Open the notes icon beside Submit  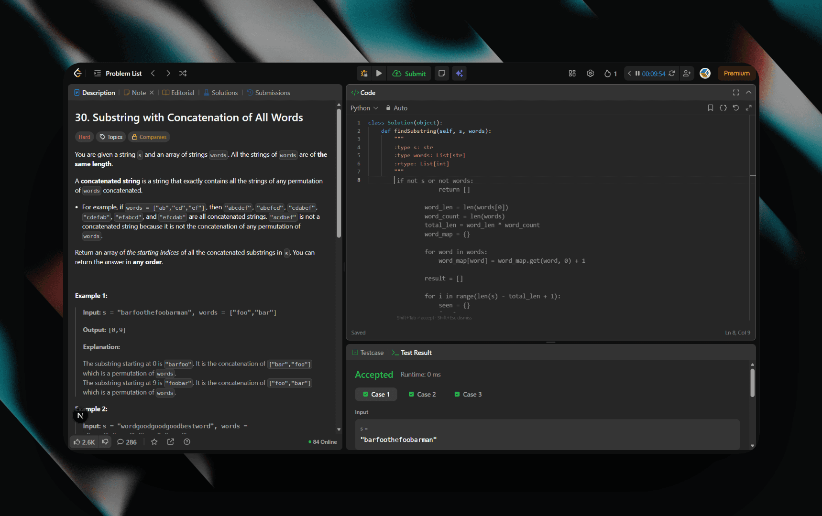pyautogui.click(x=442, y=73)
